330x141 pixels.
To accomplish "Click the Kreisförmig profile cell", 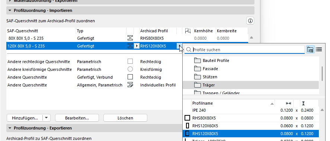I will pyautogui.click(x=151, y=69).
